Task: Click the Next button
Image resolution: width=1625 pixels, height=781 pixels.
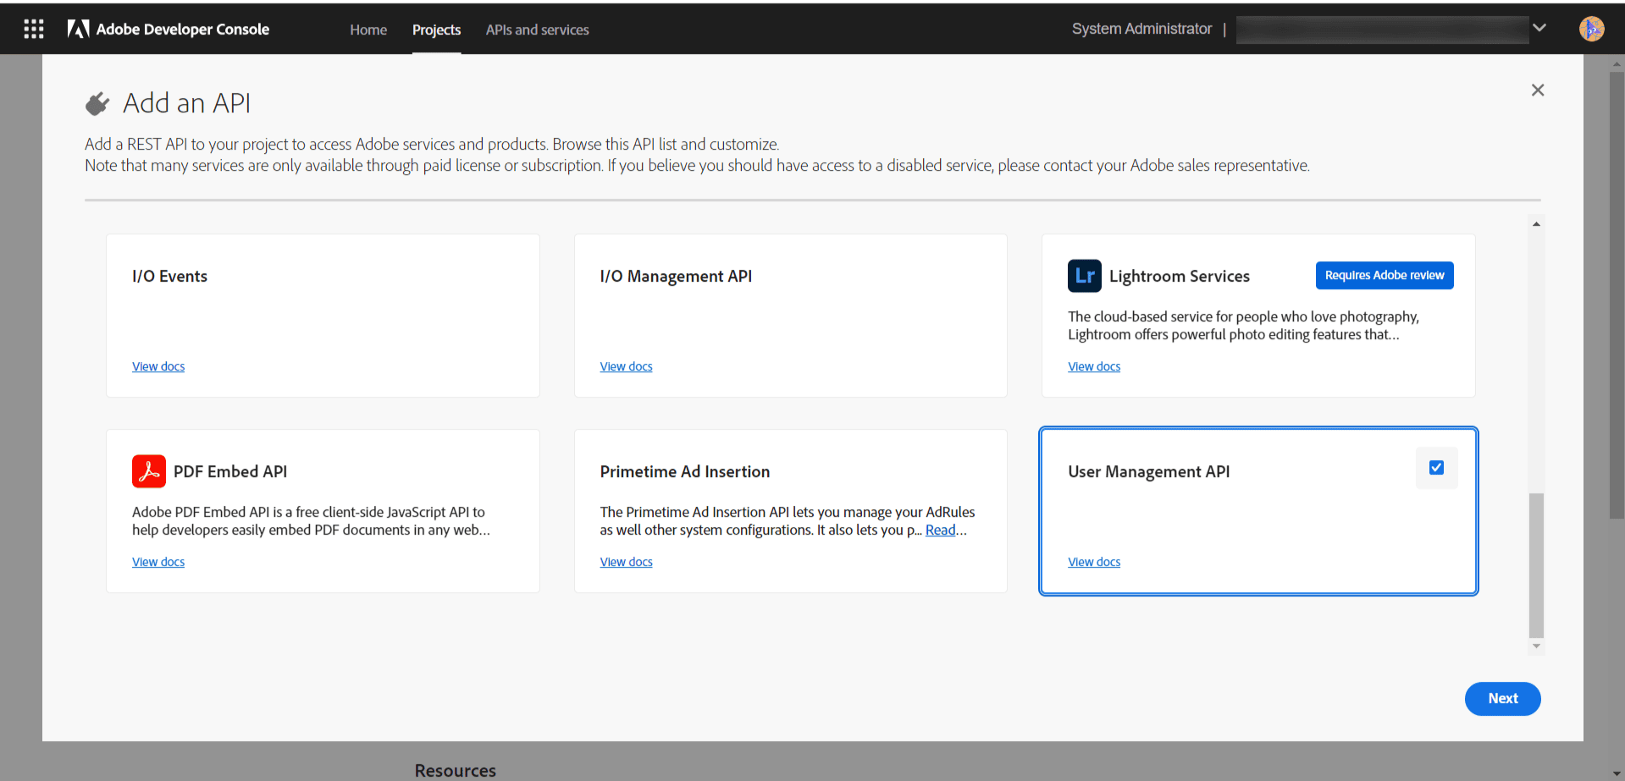Action: (1502, 699)
